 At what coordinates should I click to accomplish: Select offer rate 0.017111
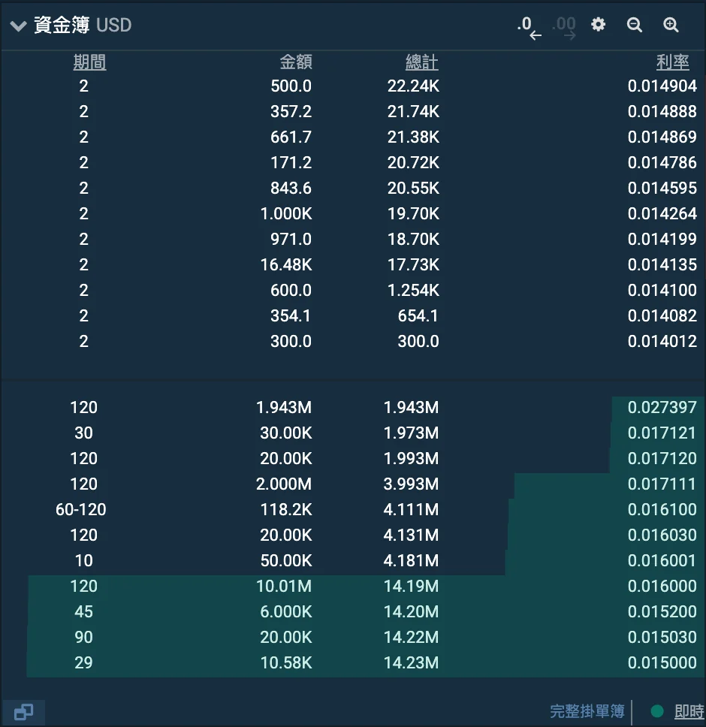coord(662,484)
